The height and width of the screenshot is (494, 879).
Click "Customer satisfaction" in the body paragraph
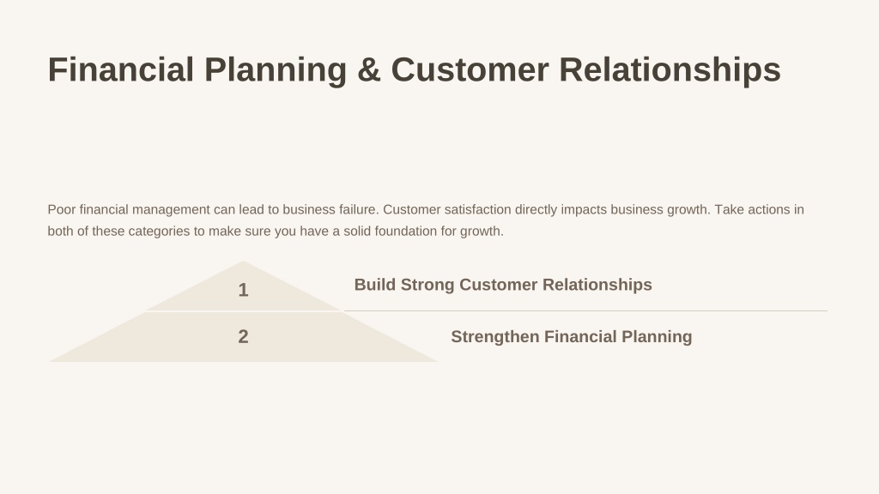coord(446,209)
